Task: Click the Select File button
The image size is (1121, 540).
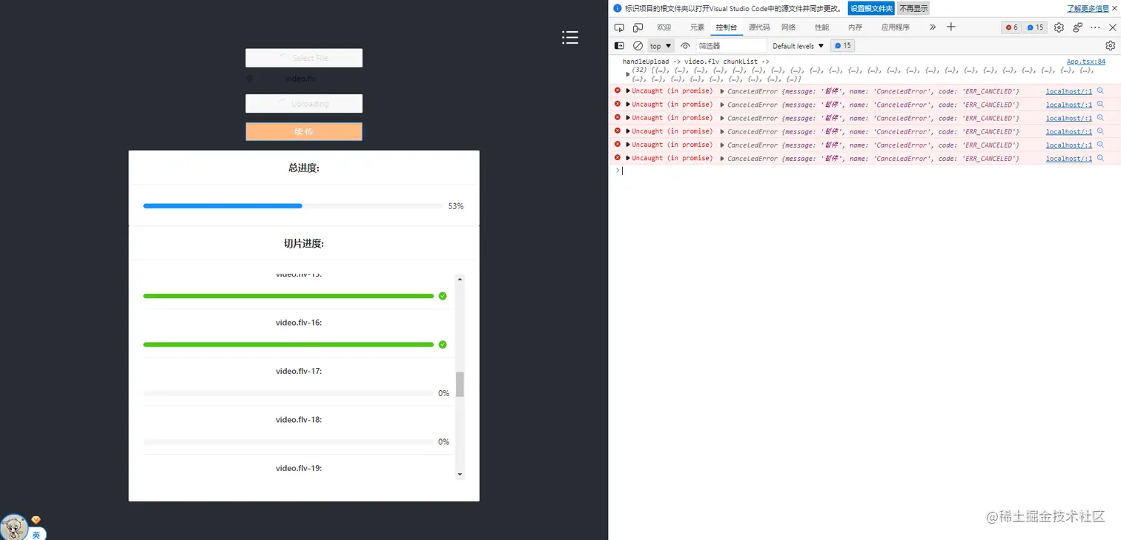Action: [x=304, y=58]
